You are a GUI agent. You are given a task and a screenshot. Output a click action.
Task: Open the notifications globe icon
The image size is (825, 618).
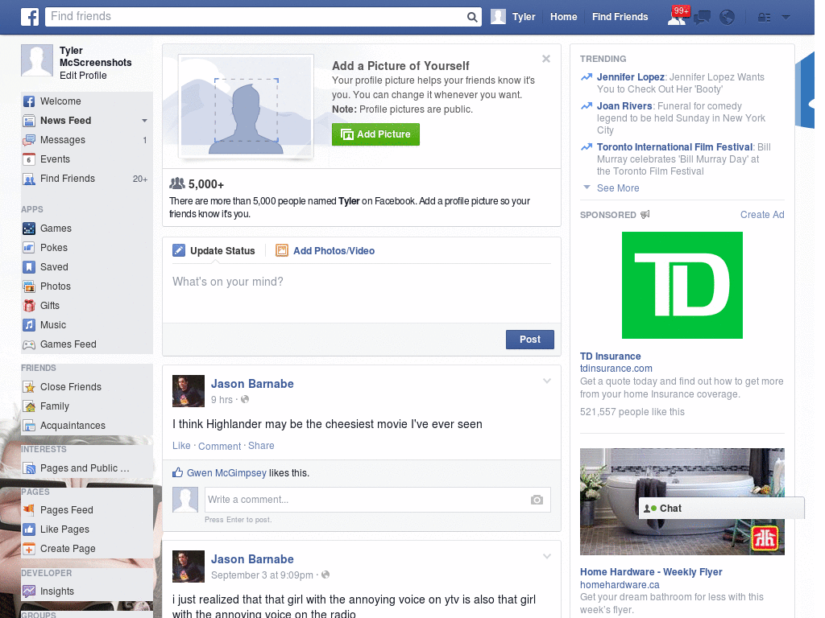pos(728,18)
